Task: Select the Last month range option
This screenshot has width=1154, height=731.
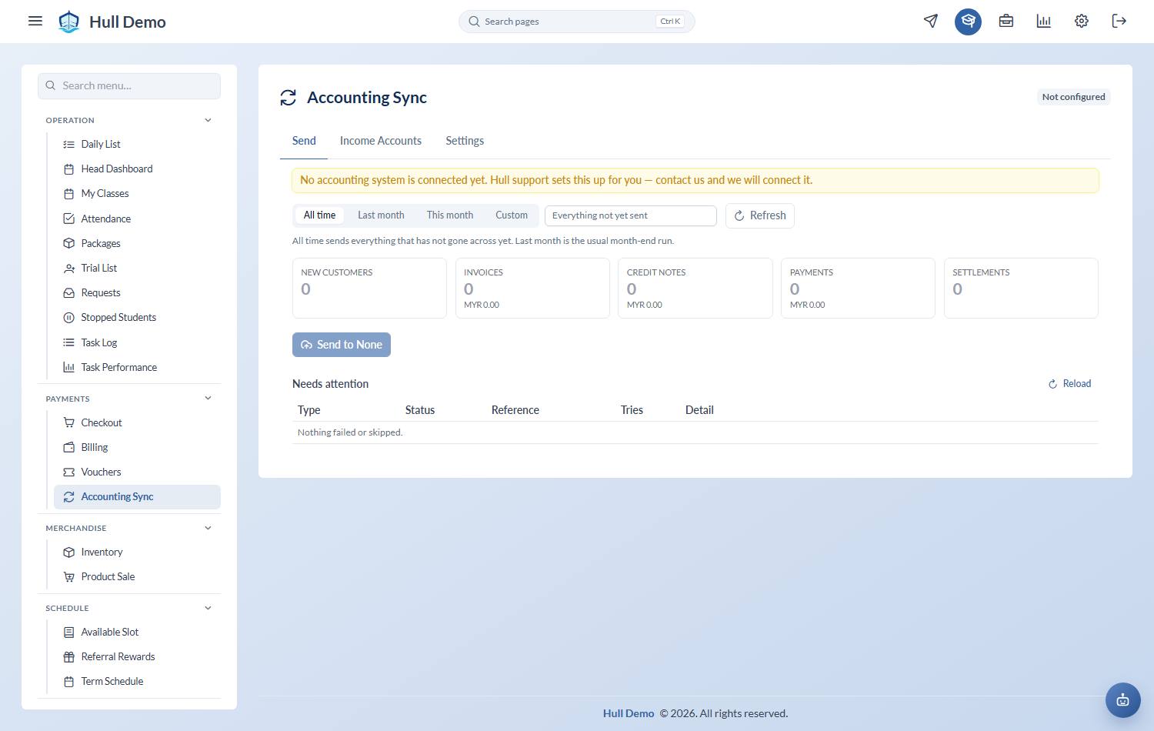Action: point(381,215)
